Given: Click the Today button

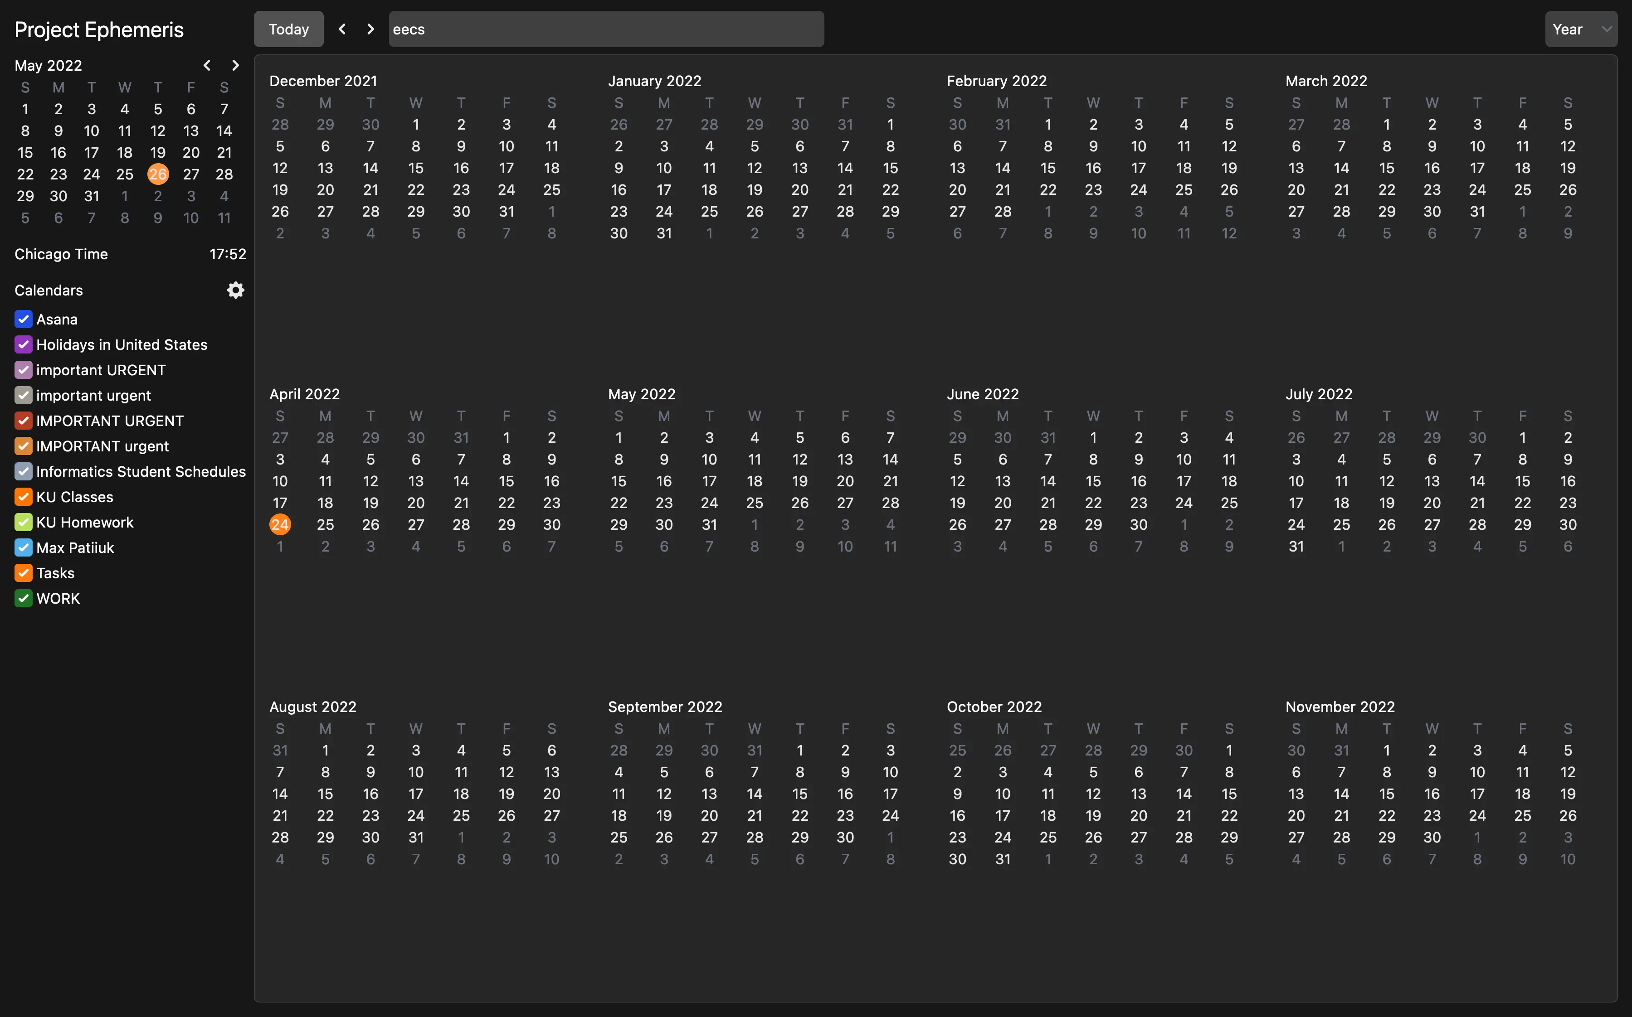Looking at the screenshot, I should coord(288,29).
